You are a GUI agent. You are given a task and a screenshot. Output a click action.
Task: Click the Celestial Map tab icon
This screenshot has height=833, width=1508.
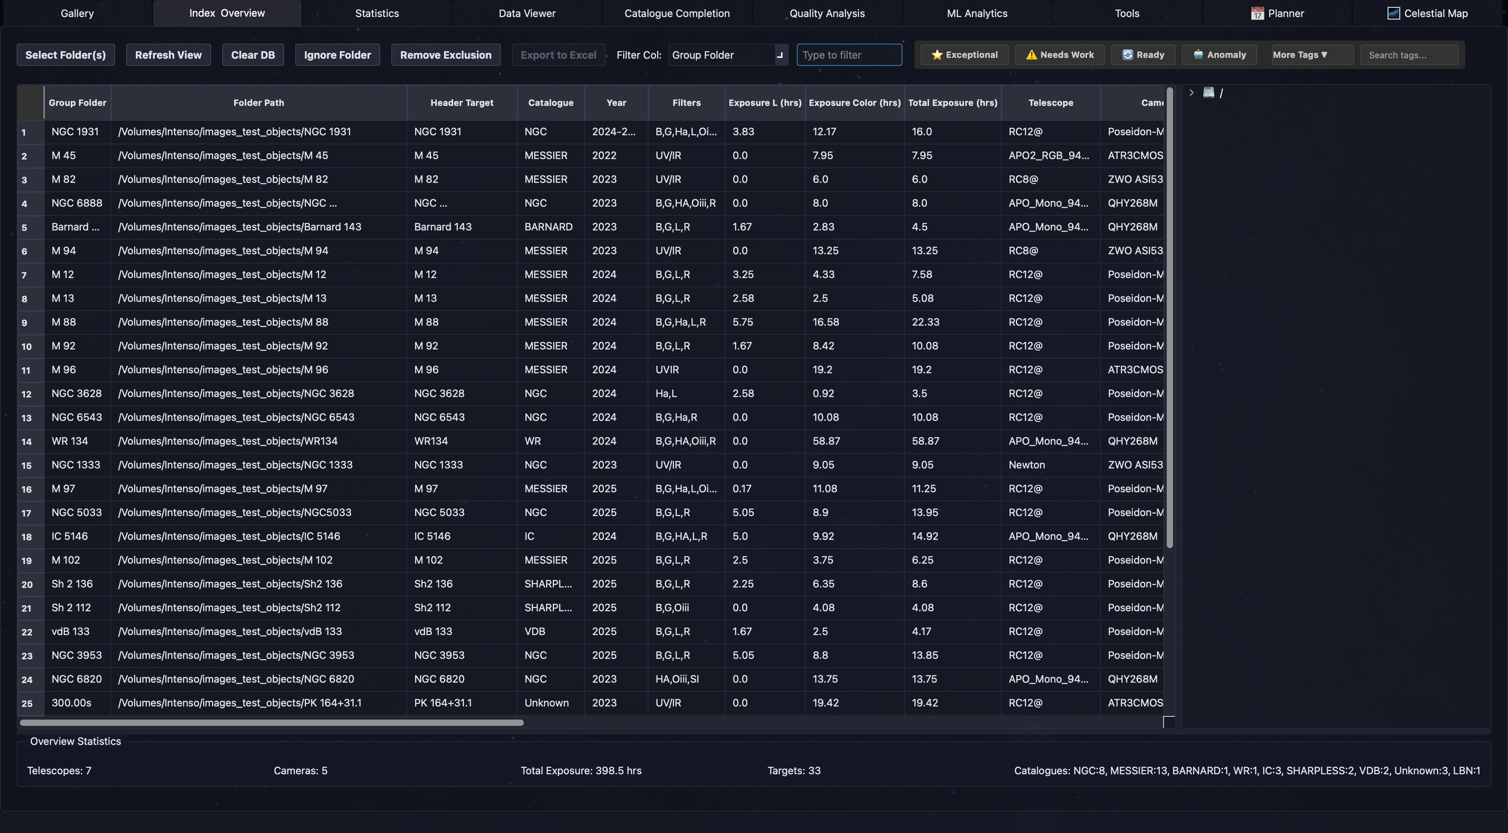[1393, 13]
